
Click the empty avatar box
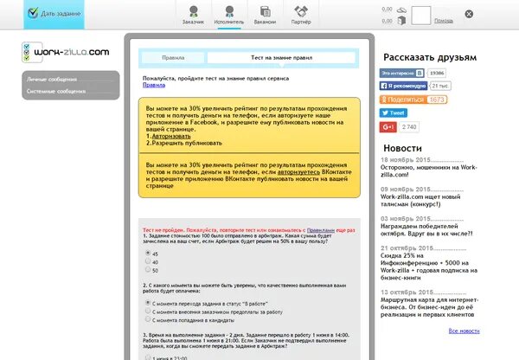coord(421,16)
